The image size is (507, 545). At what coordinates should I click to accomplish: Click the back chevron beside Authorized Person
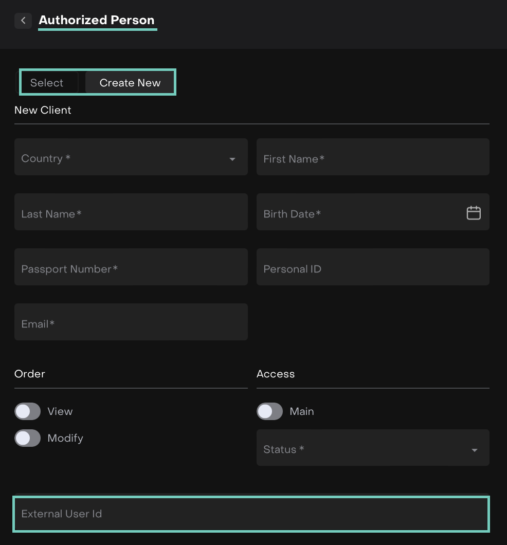click(x=23, y=21)
